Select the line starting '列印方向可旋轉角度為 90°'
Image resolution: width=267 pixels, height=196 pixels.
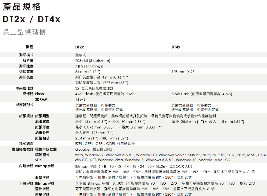click(x=165, y=172)
